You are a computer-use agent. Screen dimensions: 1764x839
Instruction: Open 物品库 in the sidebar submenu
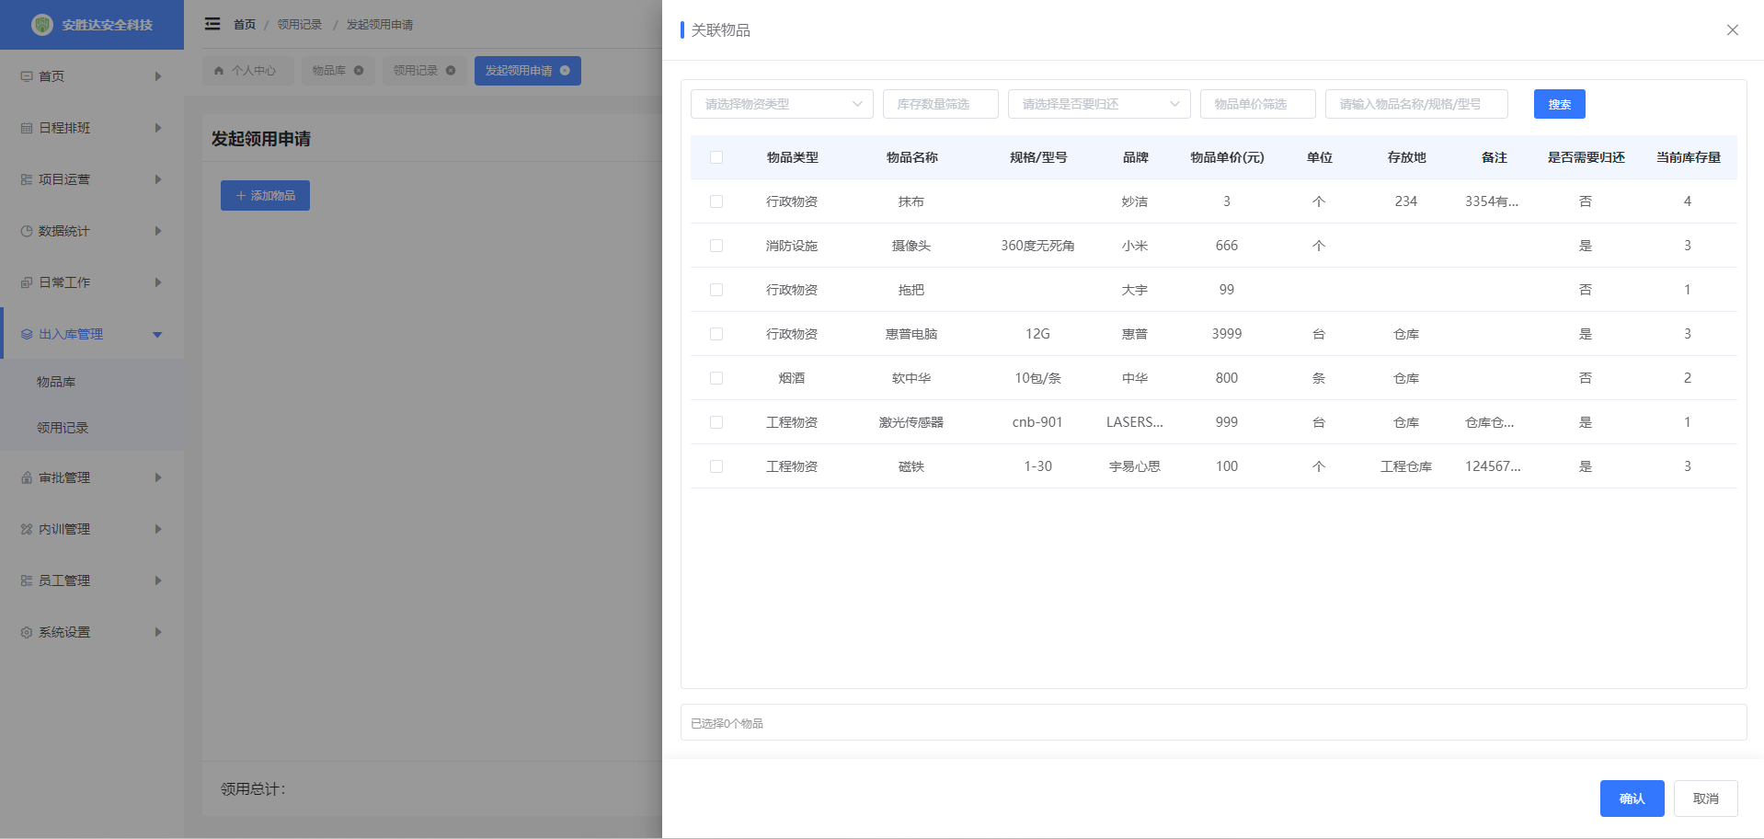click(56, 382)
